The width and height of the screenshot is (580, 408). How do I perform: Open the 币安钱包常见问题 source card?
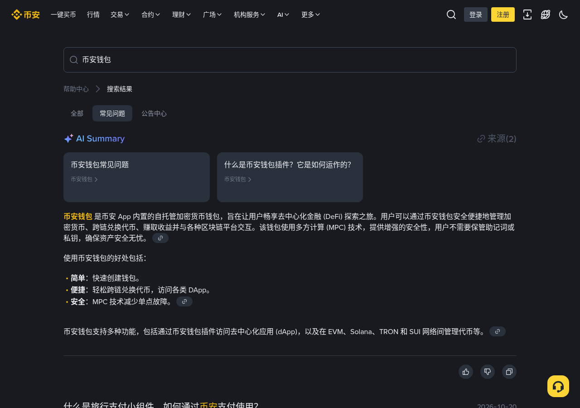point(136,177)
